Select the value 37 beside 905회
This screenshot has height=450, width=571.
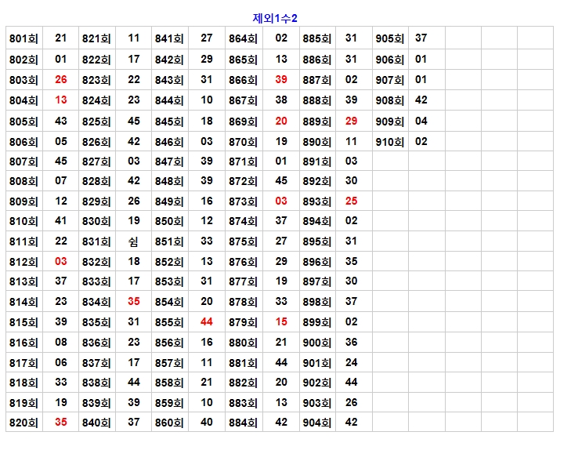coord(421,38)
